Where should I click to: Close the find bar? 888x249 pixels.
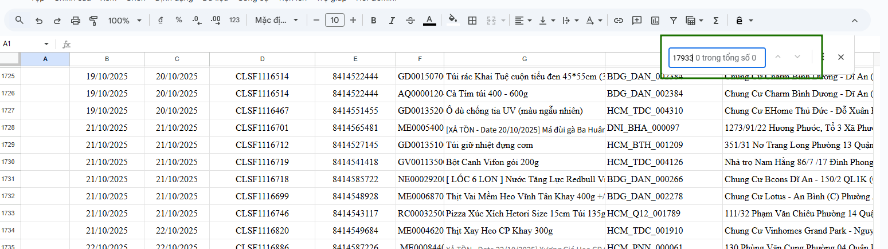(x=841, y=57)
